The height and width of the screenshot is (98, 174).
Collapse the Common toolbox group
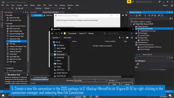tap(5, 23)
